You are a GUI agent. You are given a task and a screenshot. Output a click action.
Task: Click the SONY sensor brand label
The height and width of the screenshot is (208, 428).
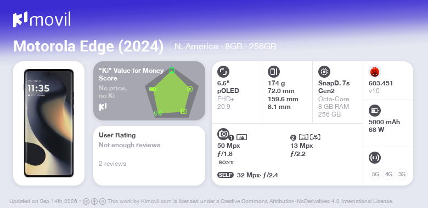(x=226, y=163)
